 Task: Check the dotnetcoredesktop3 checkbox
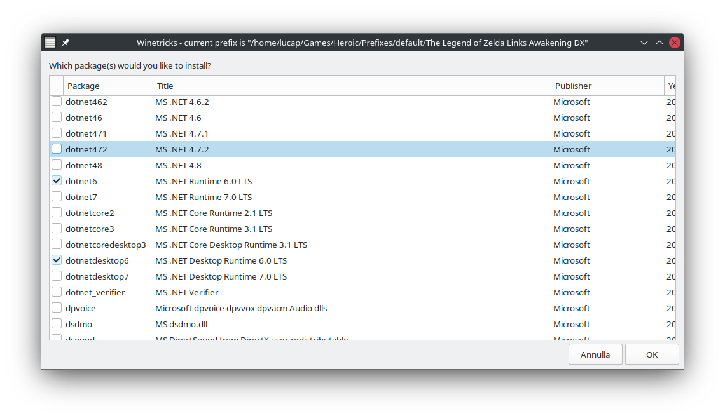(x=57, y=244)
